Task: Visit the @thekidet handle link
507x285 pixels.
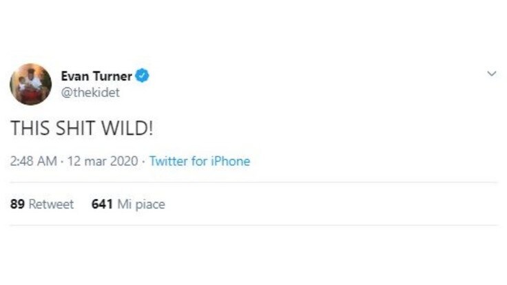Action: click(90, 93)
